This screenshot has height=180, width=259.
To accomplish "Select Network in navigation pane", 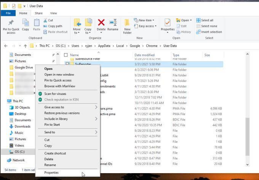I will (x=16, y=160).
